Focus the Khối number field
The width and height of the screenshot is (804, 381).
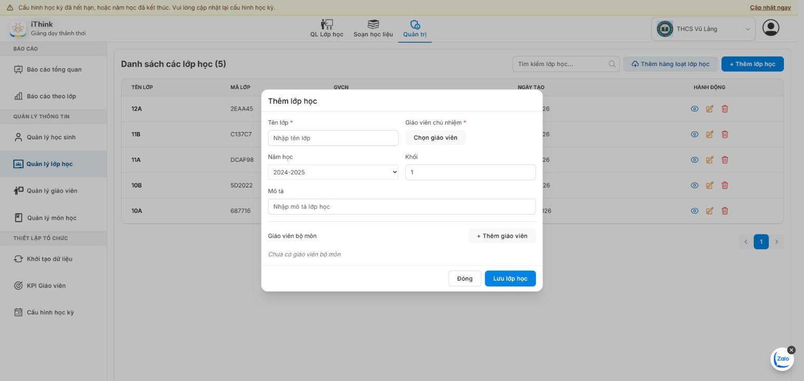tap(471, 172)
